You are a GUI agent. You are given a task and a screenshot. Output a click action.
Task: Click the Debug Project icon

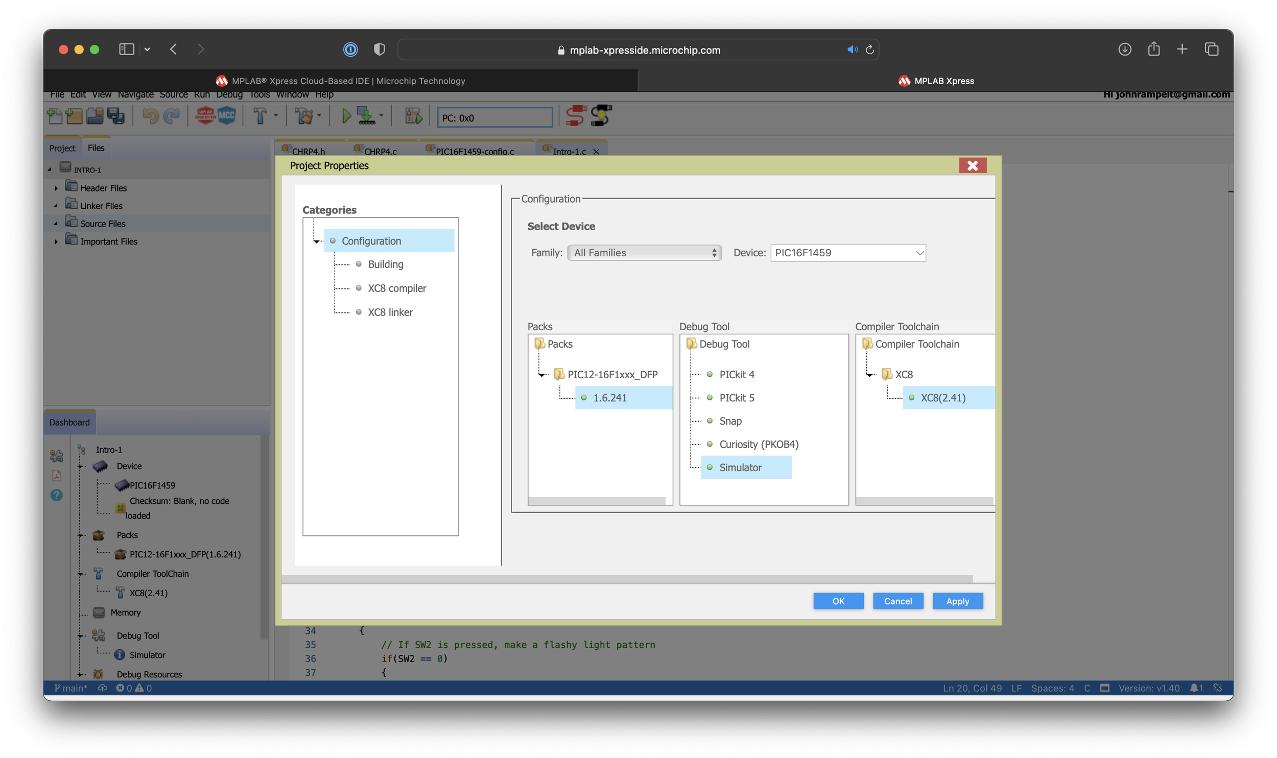coord(413,116)
